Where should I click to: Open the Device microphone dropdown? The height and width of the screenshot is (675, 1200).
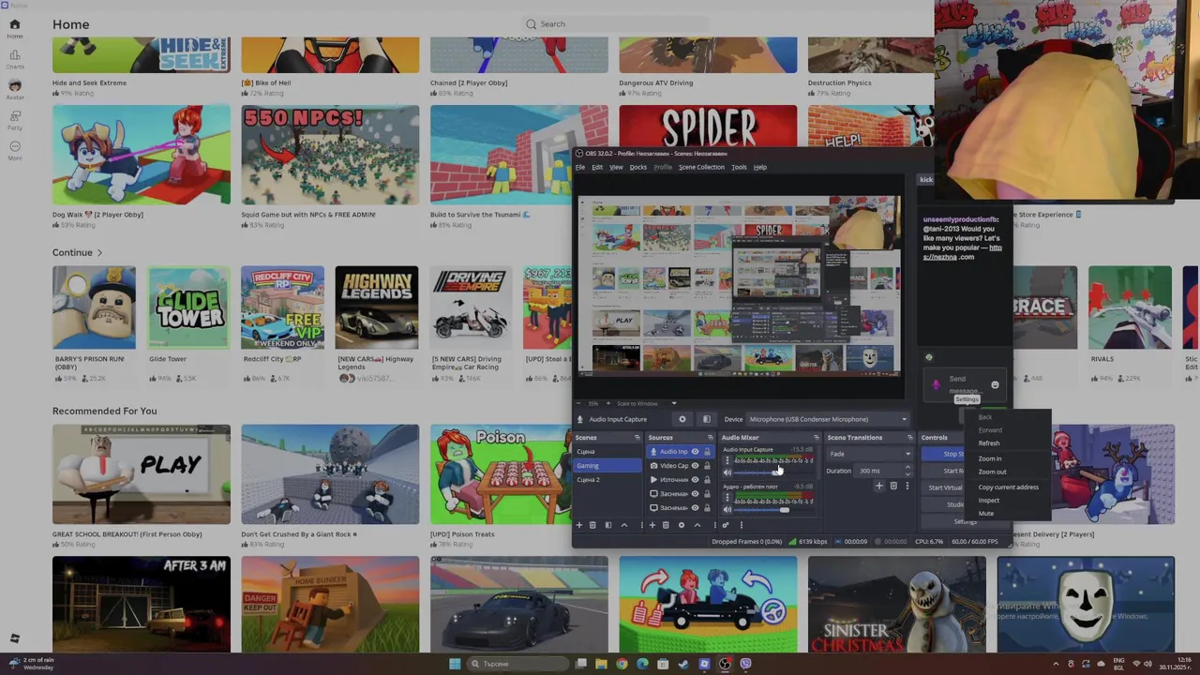[x=828, y=419]
